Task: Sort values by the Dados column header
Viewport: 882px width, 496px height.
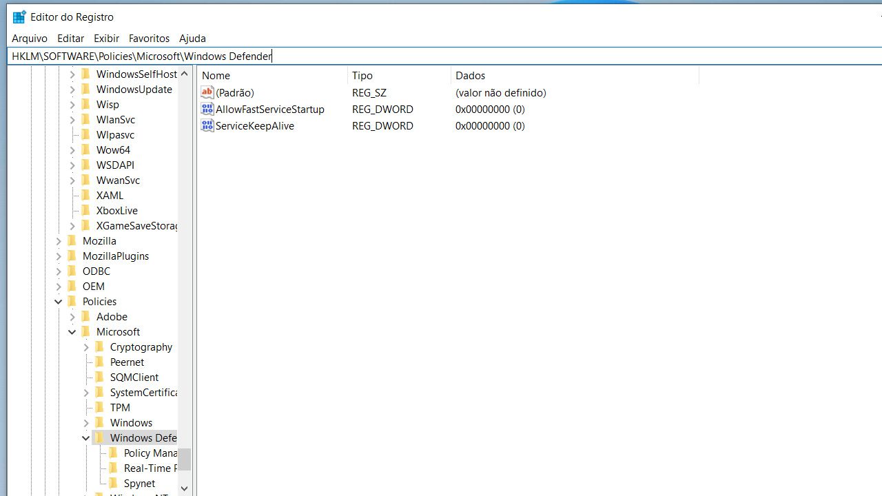Action: tap(575, 76)
